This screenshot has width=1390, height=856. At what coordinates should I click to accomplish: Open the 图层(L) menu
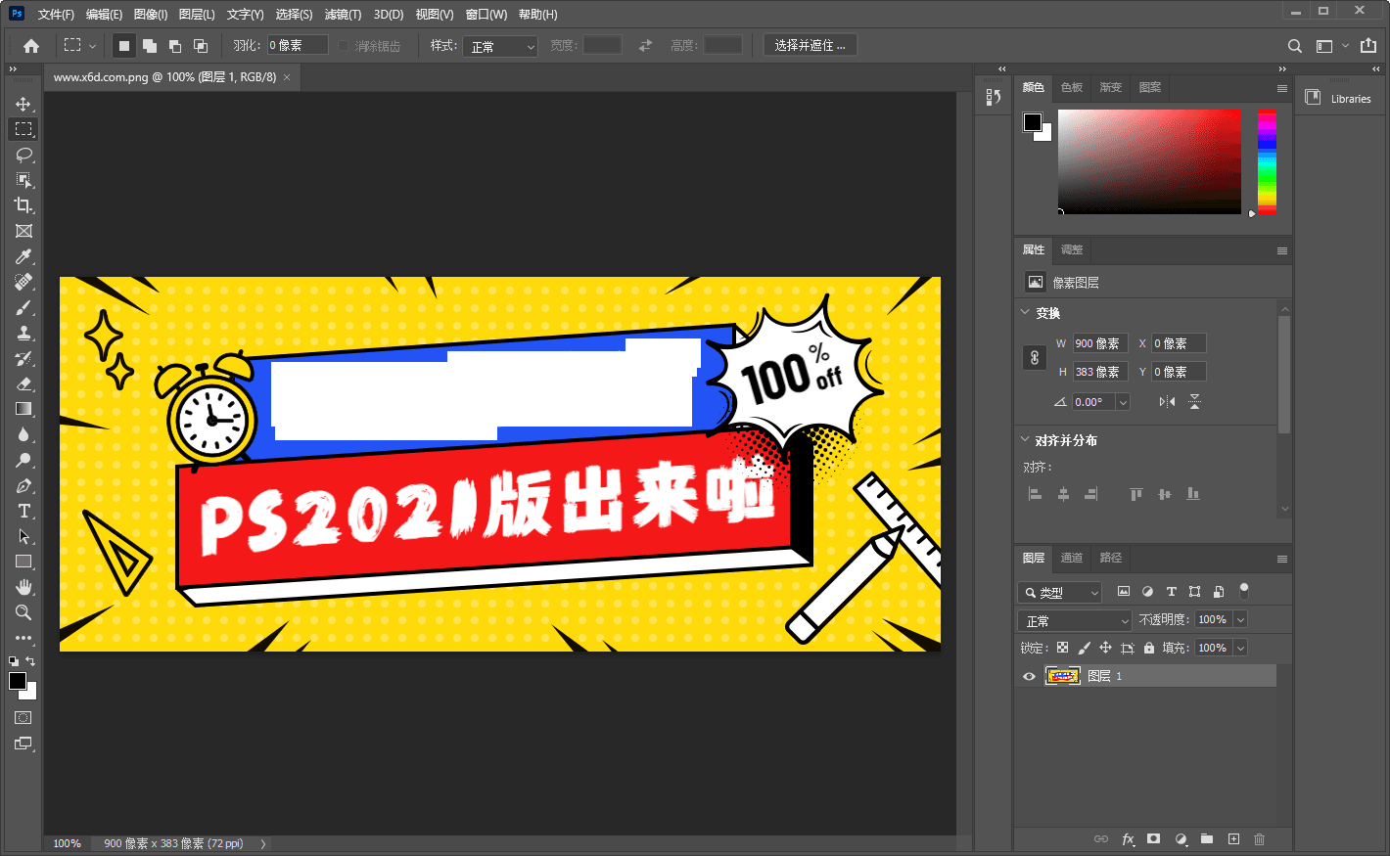click(197, 14)
